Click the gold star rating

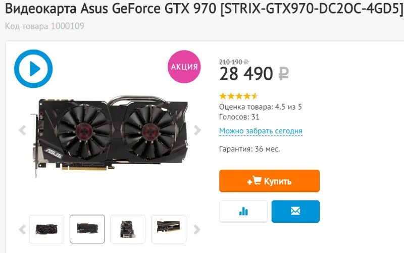(x=238, y=96)
